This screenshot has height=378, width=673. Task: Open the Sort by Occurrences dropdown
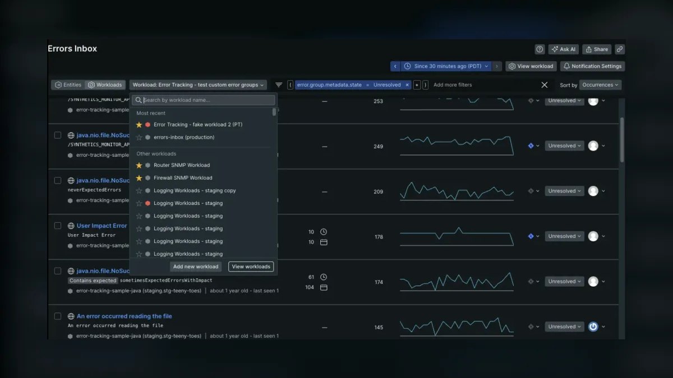(601, 85)
